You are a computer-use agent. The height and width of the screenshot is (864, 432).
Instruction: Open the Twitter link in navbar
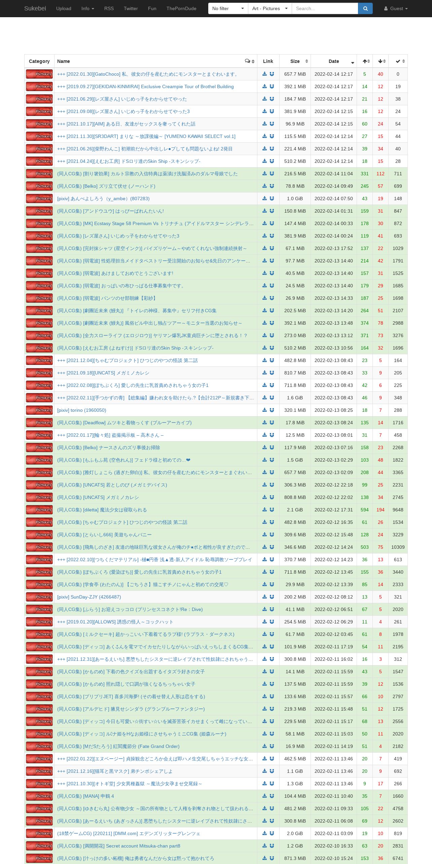[131, 8]
